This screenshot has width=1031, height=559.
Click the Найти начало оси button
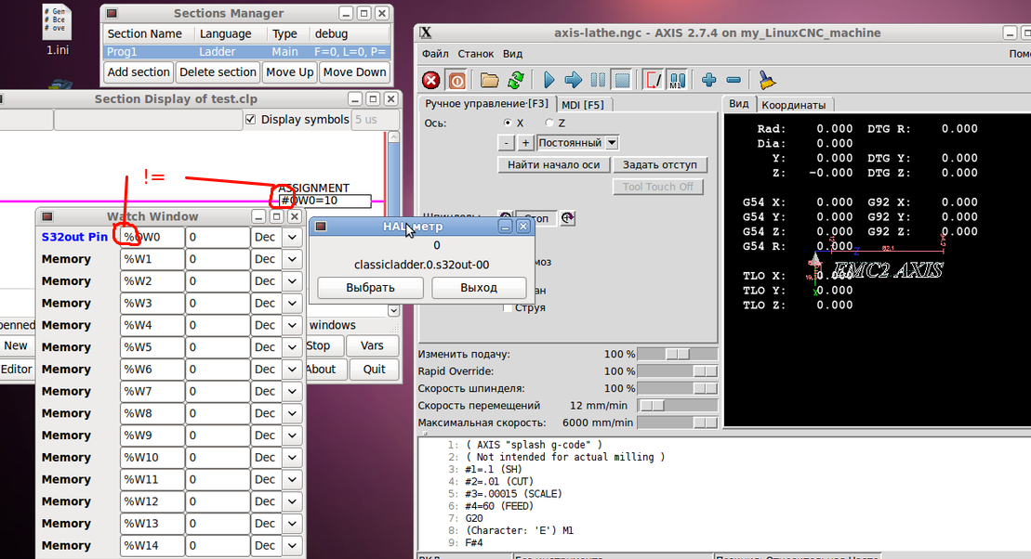point(554,165)
